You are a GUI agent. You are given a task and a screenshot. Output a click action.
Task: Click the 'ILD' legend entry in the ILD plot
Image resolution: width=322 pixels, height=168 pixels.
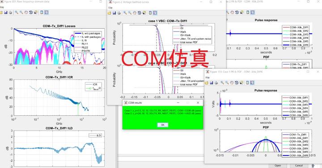pyautogui.click(x=95, y=135)
